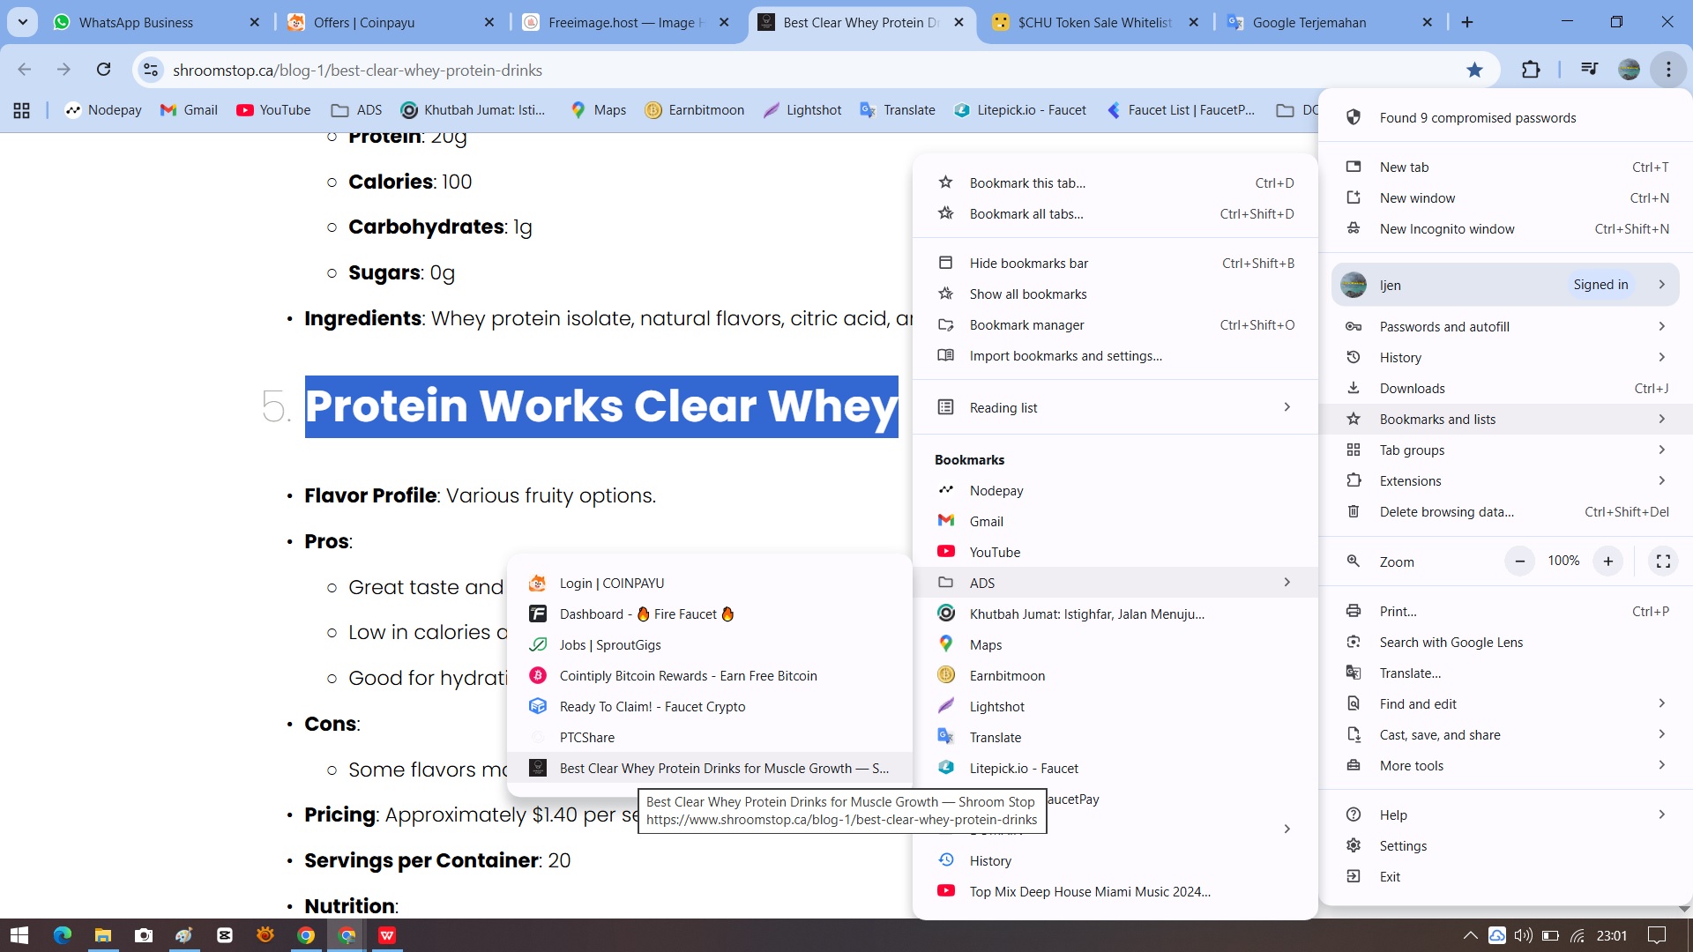Viewport: 1693px width, 952px height.
Task: Open the notification center icon in taskbar
Action: pos(1657,935)
